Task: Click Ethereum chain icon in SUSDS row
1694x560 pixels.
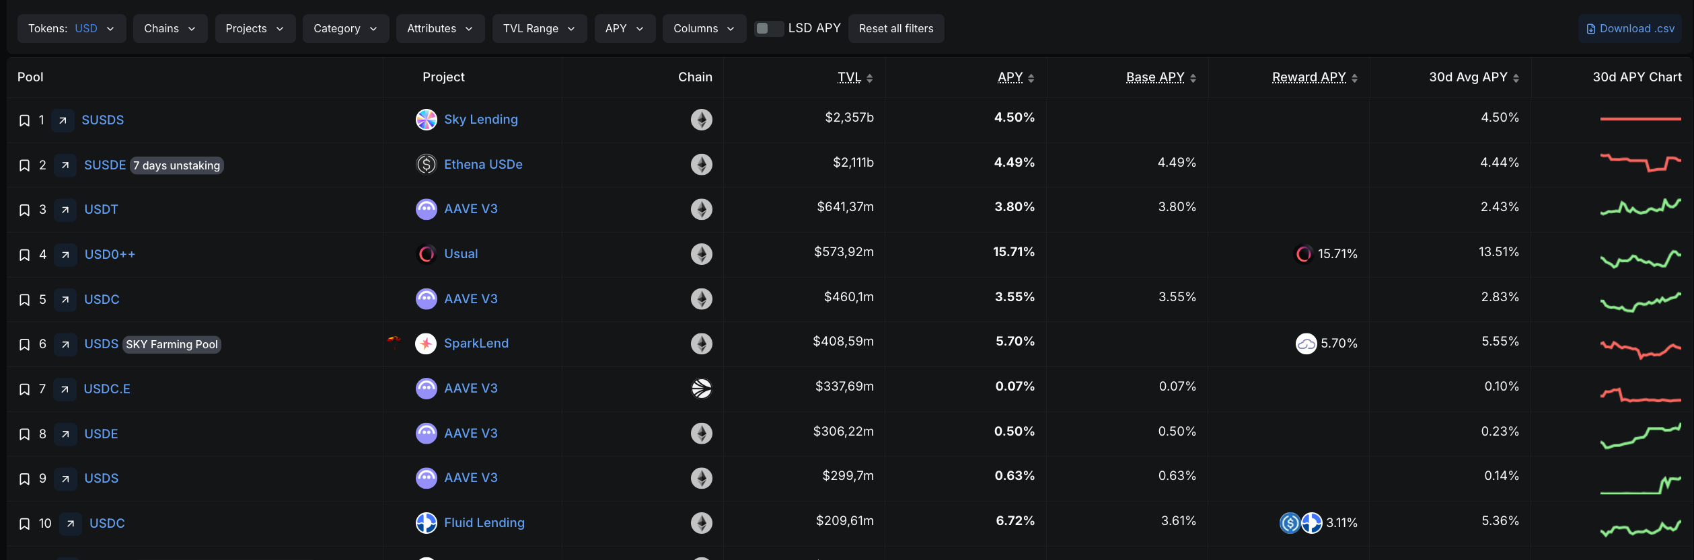Action: pyautogui.click(x=702, y=120)
